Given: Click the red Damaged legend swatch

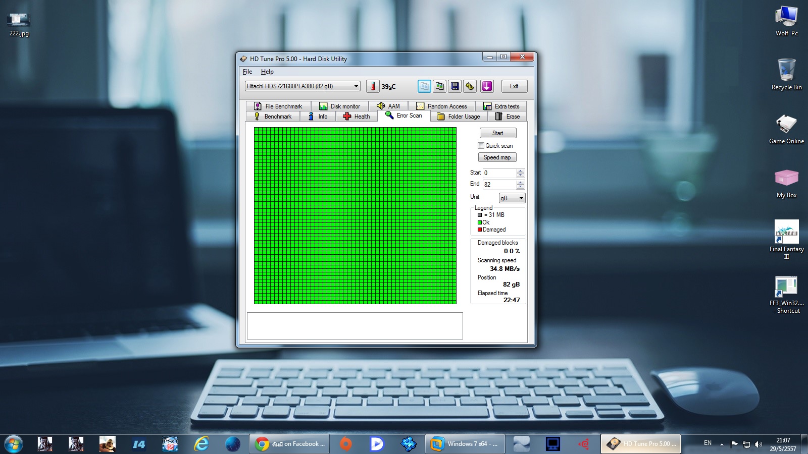Looking at the screenshot, I should click(480, 230).
